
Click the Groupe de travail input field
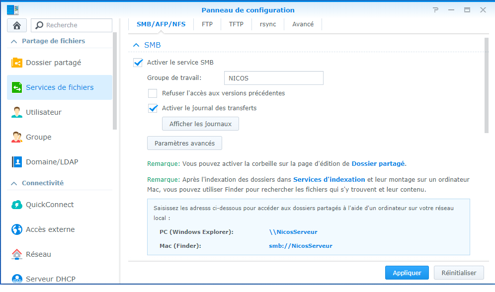pos(273,78)
